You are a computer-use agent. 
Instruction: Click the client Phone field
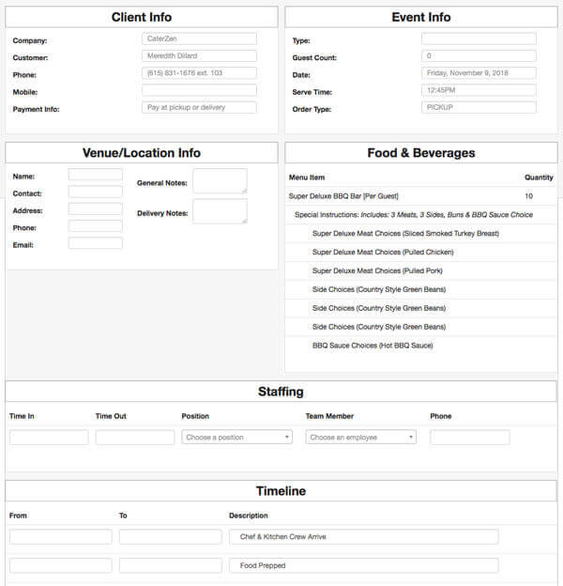pos(199,73)
